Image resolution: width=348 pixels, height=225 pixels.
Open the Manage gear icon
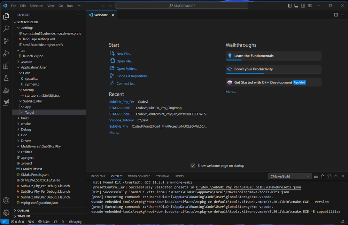6,212
